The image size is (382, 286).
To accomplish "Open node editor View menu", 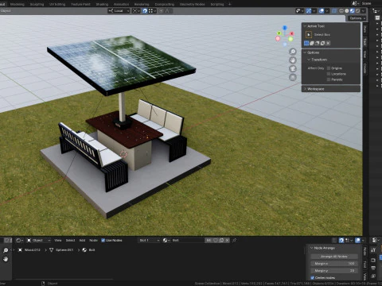I will coord(58,240).
